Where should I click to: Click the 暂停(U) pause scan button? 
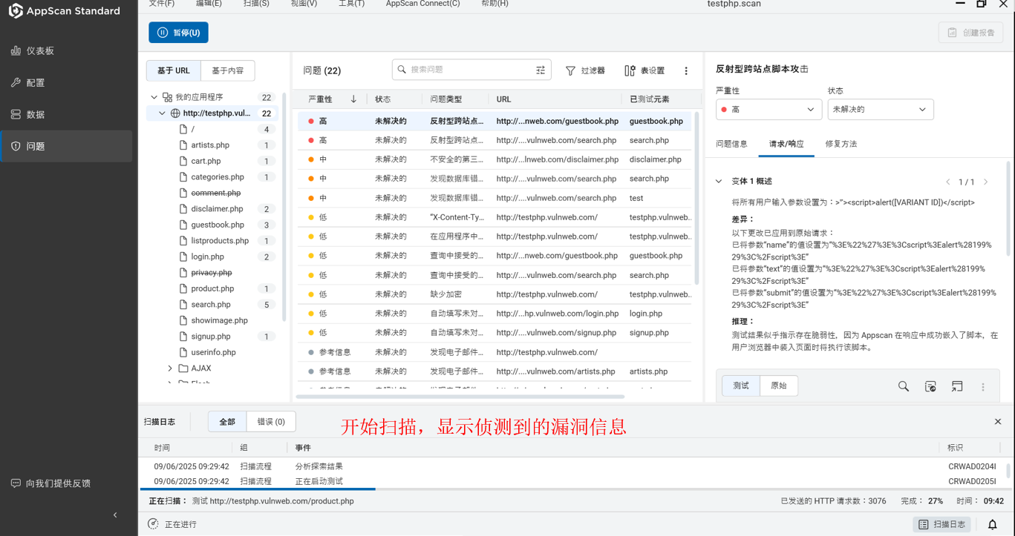tap(178, 33)
